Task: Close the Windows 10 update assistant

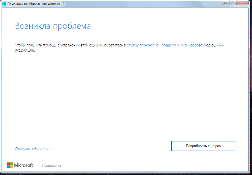Action: (243, 3)
